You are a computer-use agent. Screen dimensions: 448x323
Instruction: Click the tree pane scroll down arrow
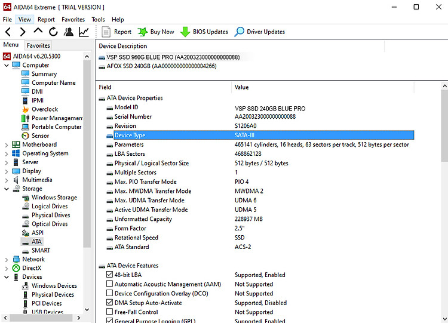[x=87, y=310]
